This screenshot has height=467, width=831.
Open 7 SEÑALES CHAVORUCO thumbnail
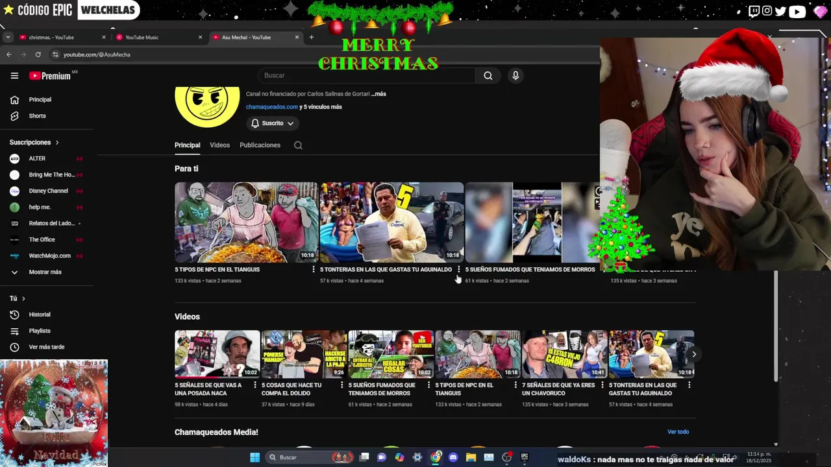click(565, 354)
